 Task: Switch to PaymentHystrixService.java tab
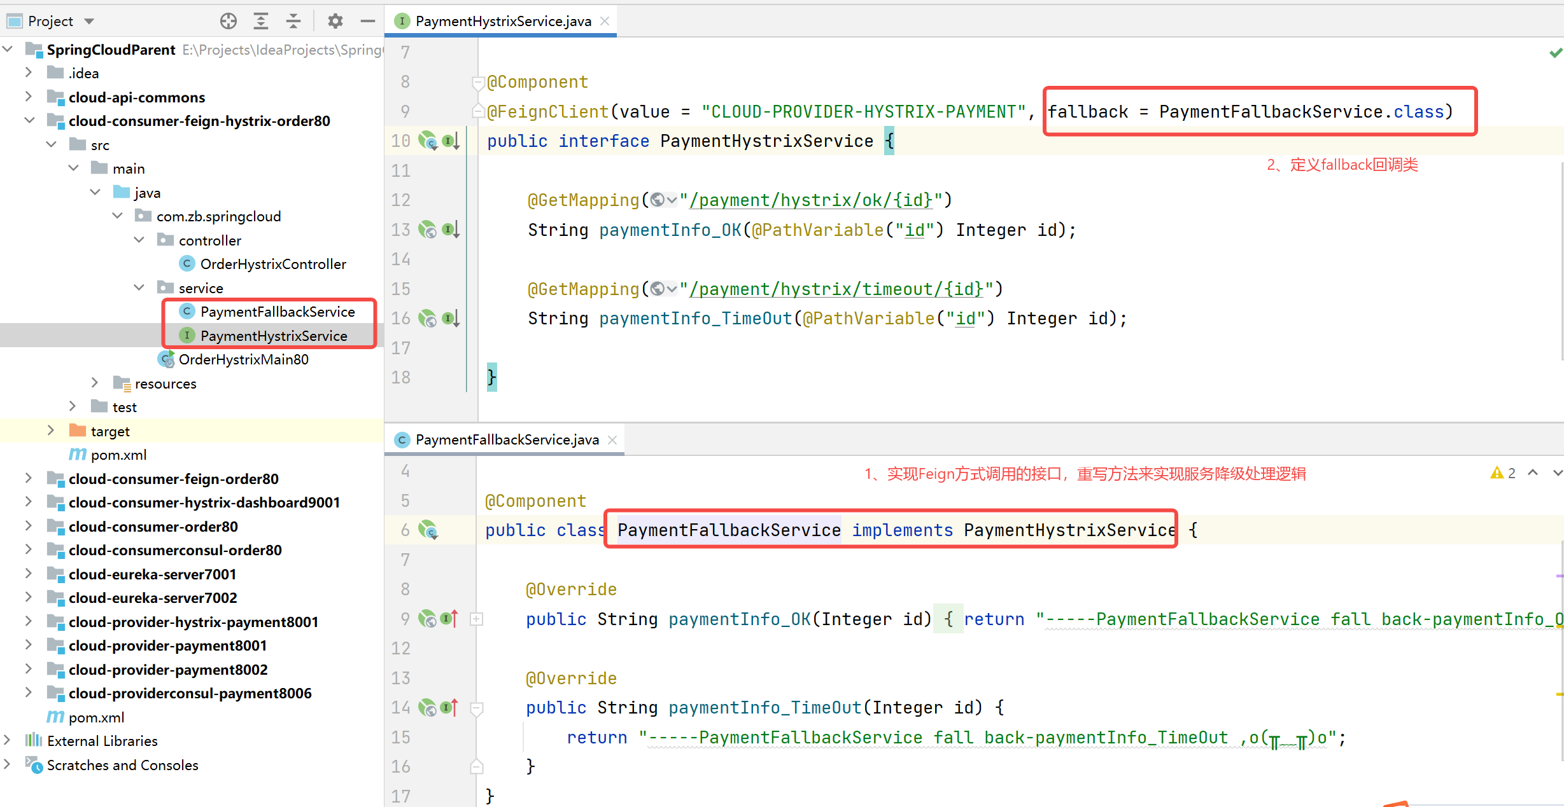point(502,21)
